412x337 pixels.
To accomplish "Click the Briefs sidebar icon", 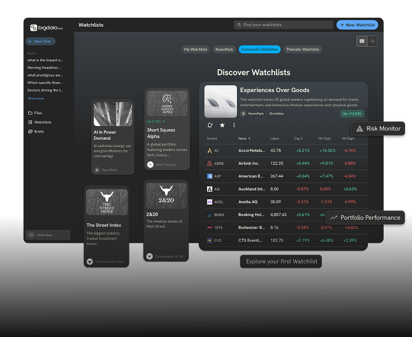I will pos(30,132).
